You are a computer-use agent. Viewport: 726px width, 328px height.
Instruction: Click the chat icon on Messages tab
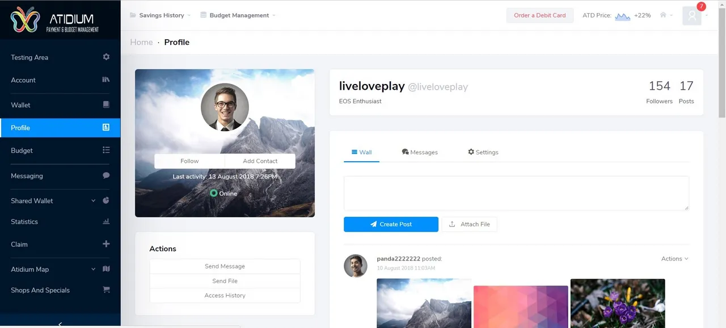tap(405, 152)
